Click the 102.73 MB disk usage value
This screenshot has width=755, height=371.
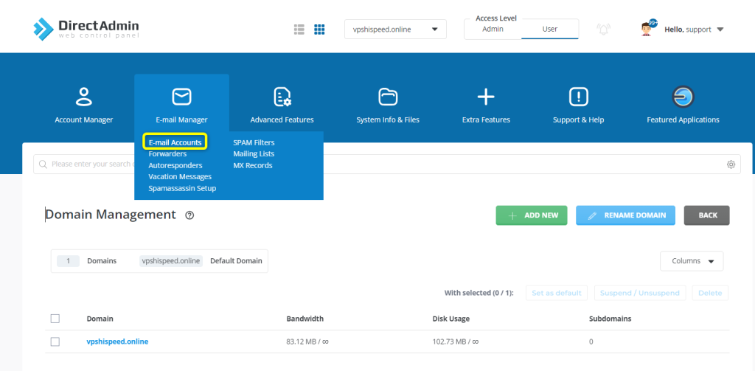[456, 341]
